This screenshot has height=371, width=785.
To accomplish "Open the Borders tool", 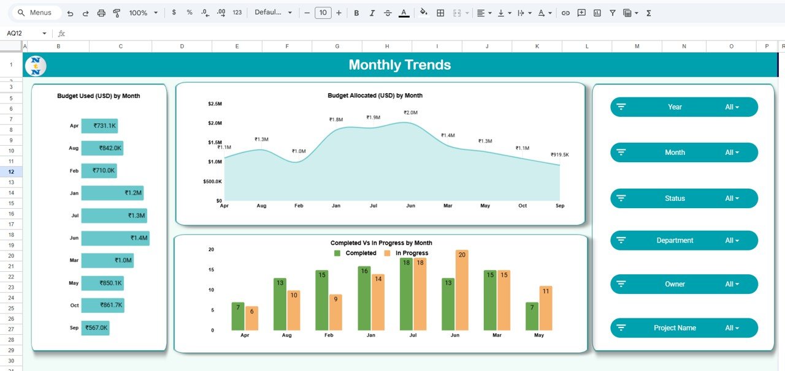I will [x=440, y=13].
